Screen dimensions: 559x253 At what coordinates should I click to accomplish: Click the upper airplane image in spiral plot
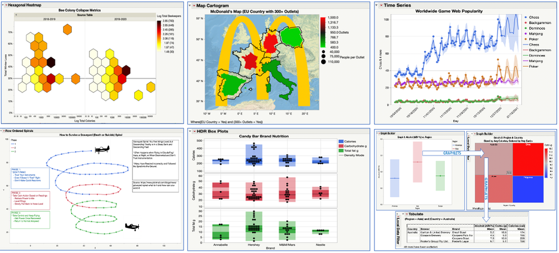point(102,149)
